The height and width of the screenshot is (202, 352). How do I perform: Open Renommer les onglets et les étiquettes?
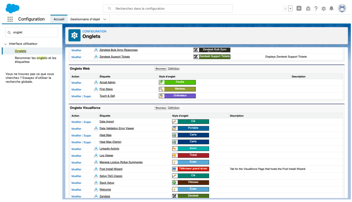(x=35, y=60)
